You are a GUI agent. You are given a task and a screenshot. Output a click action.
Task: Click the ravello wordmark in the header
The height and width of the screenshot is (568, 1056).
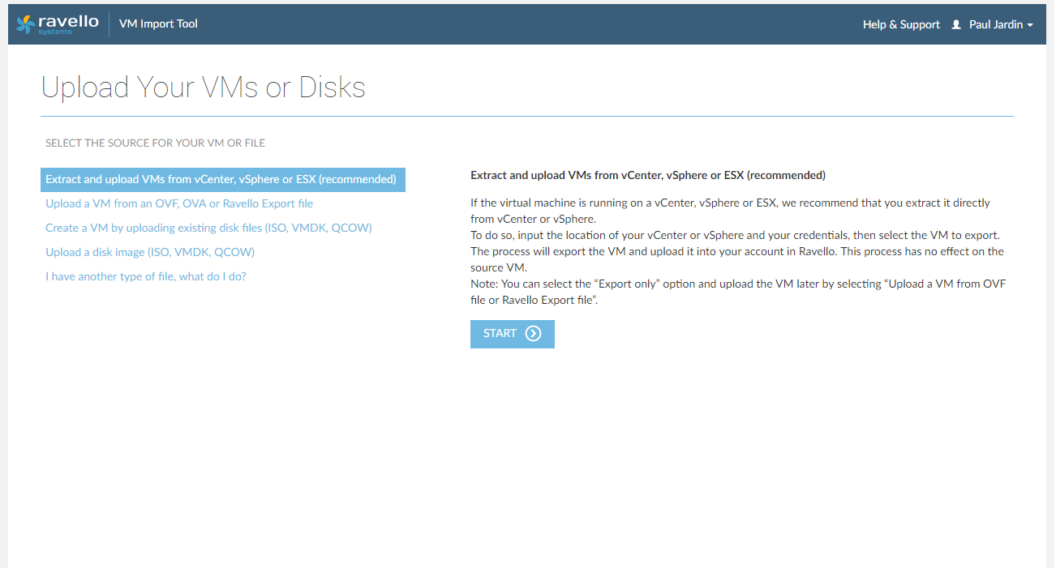coord(68,21)
